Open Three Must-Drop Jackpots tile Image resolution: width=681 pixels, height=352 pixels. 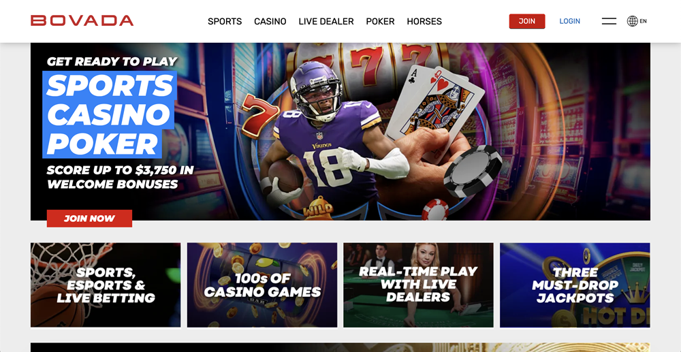click(x=575, y=285)
